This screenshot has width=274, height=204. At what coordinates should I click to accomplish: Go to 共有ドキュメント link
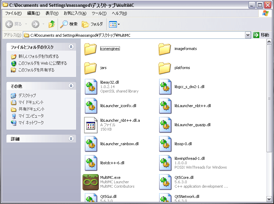[31, 109]
